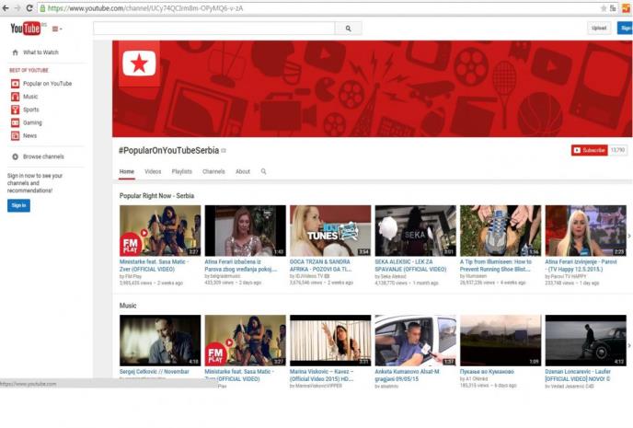Subscribe to #PopularOnYouTubeSerbia channel
The height and width of the screenshot is (428, 633).
tap(590, 150)
